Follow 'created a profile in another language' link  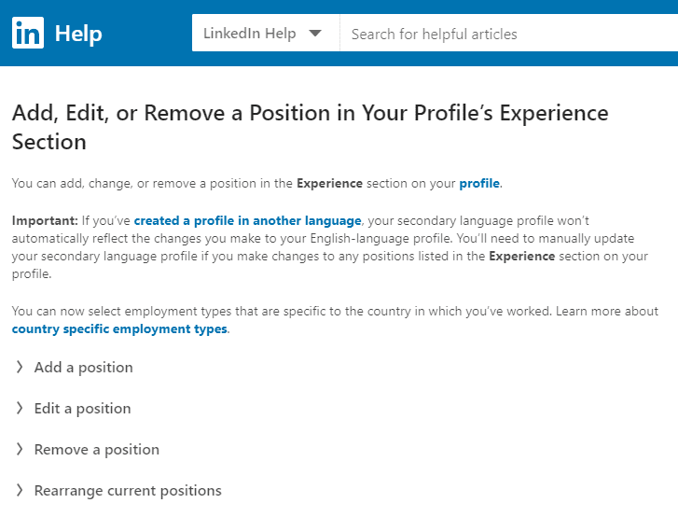[247, 220]
